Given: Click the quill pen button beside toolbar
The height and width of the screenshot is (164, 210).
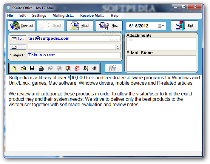Looking at the screenshot, I should [113, 68].
